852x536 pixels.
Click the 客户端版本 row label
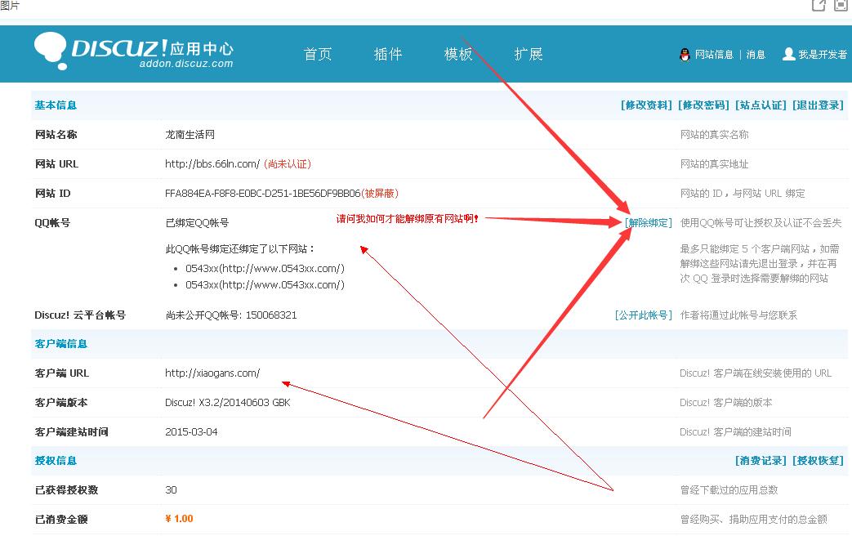coord(60,402)
